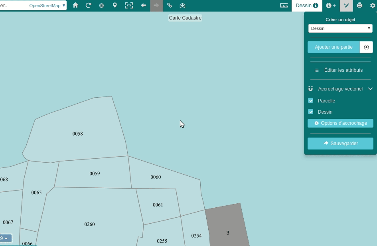Viewport: 377px width, 246px height.
Task: Toggle the drawing edit pencil tool
Action: pos(346,5)
